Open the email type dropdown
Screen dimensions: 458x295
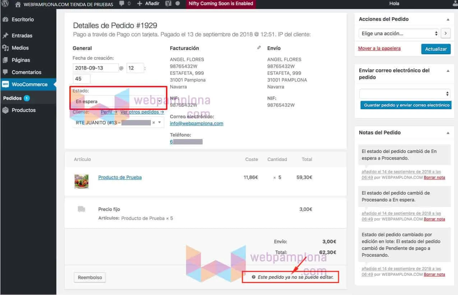(404, 94)
